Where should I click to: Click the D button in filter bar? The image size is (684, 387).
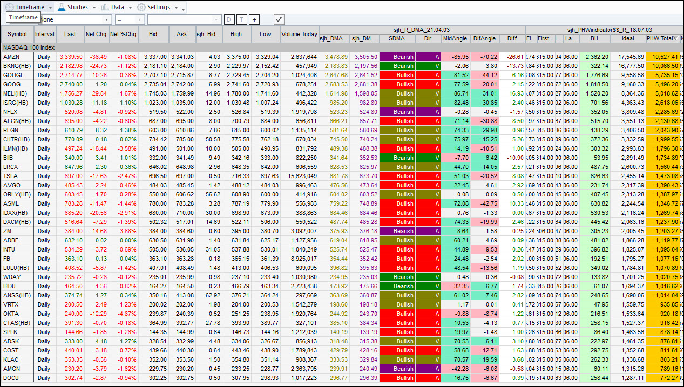tap(229, 19)
